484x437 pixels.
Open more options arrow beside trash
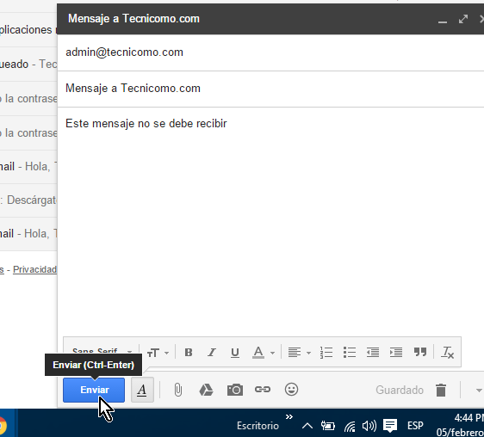(x=479, y=391)
